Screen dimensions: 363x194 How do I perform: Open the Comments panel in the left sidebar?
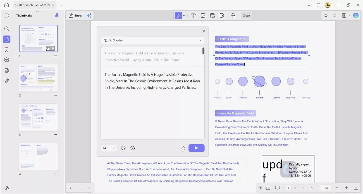tap(6, 59)
